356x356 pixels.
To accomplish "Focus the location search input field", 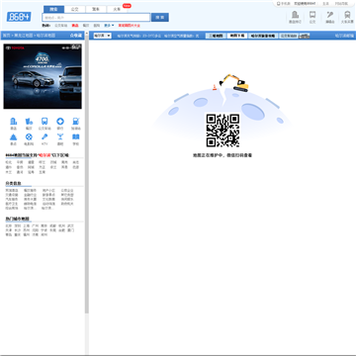I will [96, 18].
